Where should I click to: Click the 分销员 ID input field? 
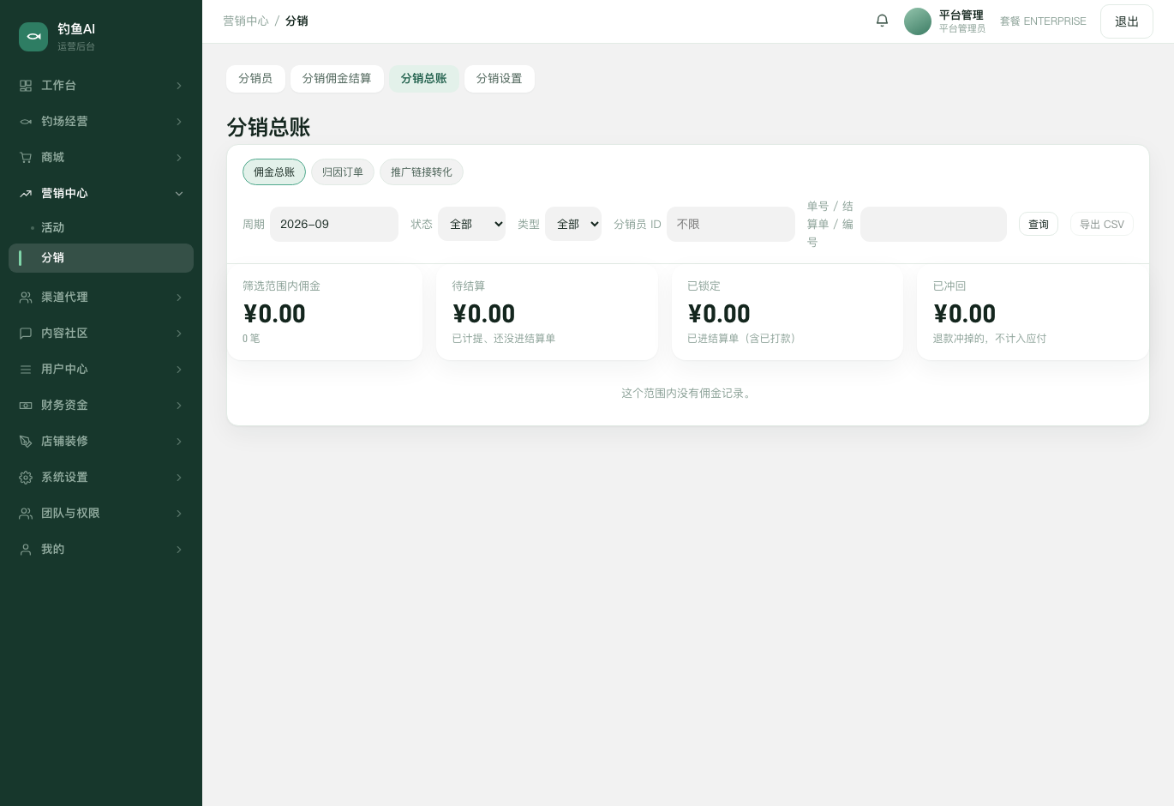(x=731, y=224)
